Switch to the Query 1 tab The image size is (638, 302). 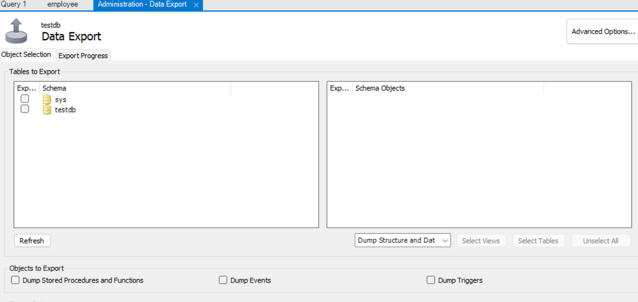click(14, 4)
